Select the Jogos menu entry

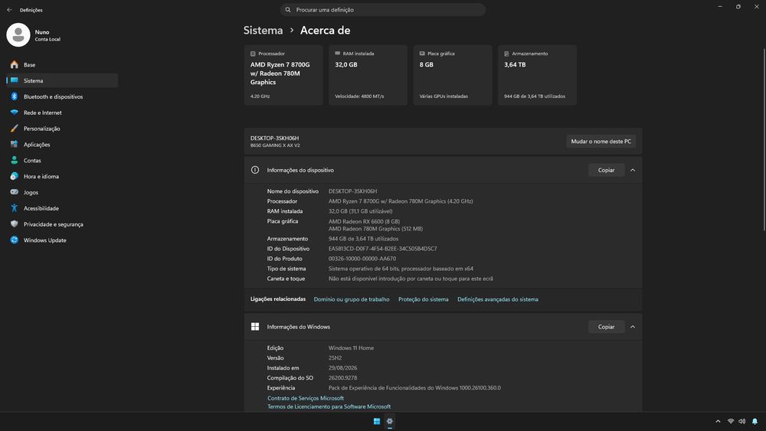(x=62, y=192)
